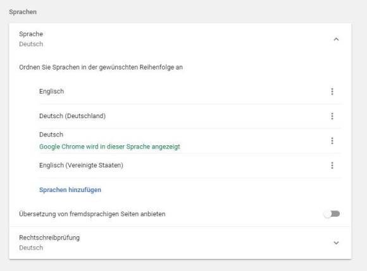Viewport: 367px width, 271px height.
Task: Click the Deutsch subtitle under Sprache
Action: pos(31,44)
